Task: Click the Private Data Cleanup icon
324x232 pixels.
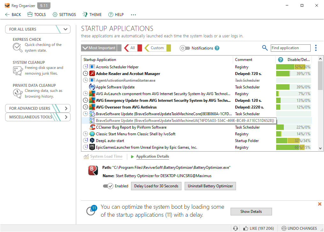Action: [x=18, y=94]
